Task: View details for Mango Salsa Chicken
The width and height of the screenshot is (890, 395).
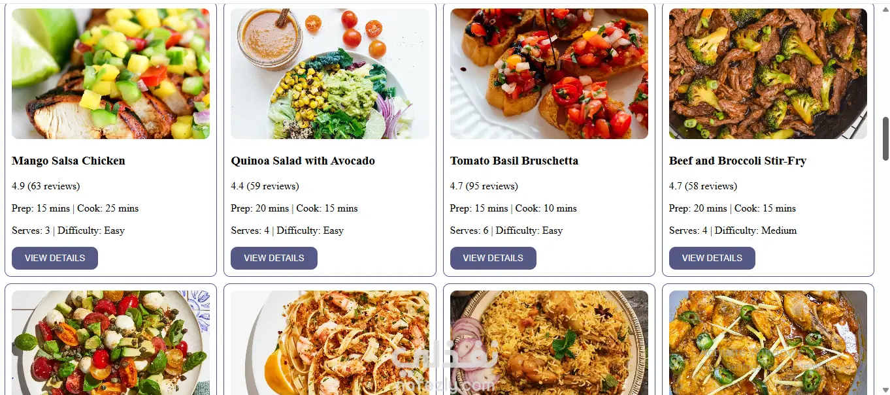Action: point(55,258)
